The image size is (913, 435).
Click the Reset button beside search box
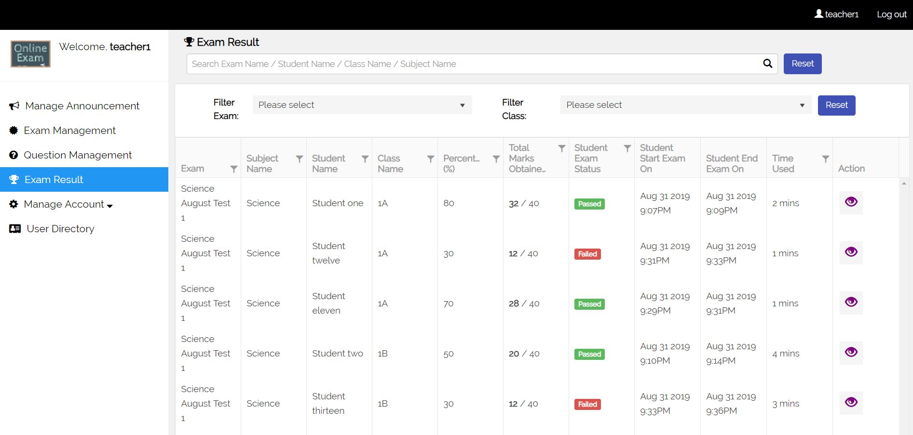(x=803, y=64)
